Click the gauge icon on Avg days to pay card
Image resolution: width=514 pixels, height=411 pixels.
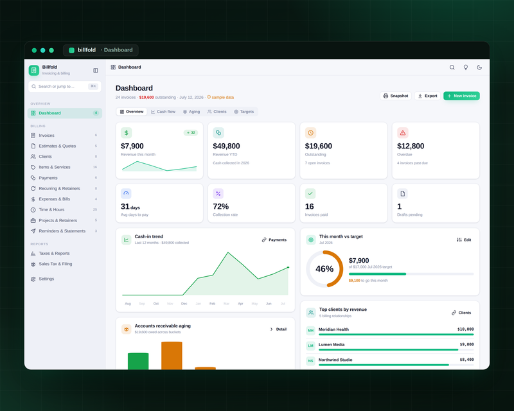point(126,193)
